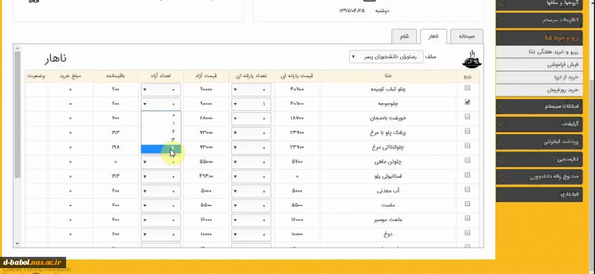
Task: Choose the highlighted option 4 in the open list
Action: [x=161, y=149]
